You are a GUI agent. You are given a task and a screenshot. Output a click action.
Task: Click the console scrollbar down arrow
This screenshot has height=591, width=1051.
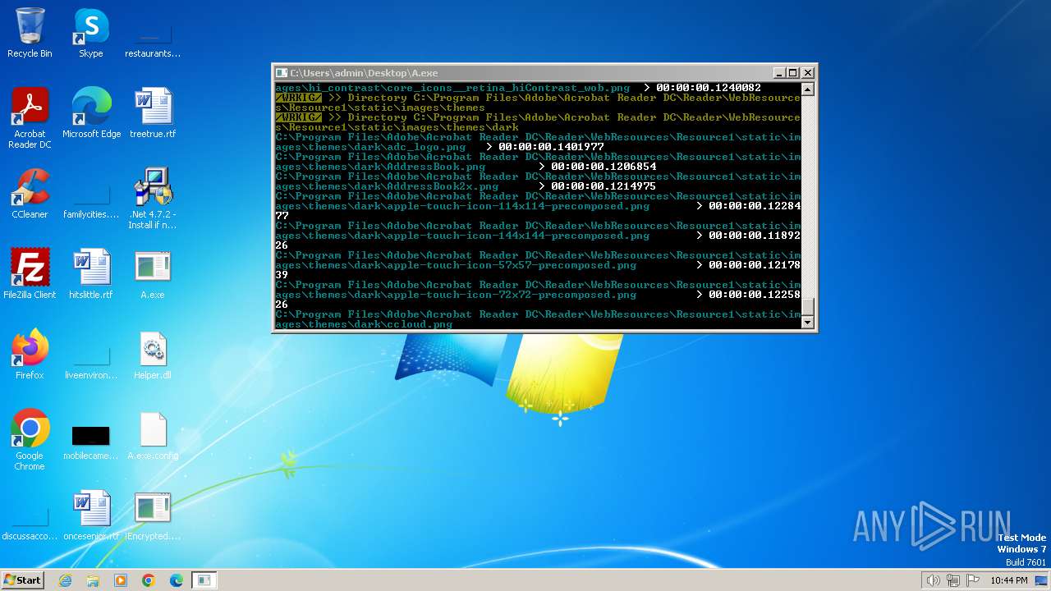[x=807, y=323]
